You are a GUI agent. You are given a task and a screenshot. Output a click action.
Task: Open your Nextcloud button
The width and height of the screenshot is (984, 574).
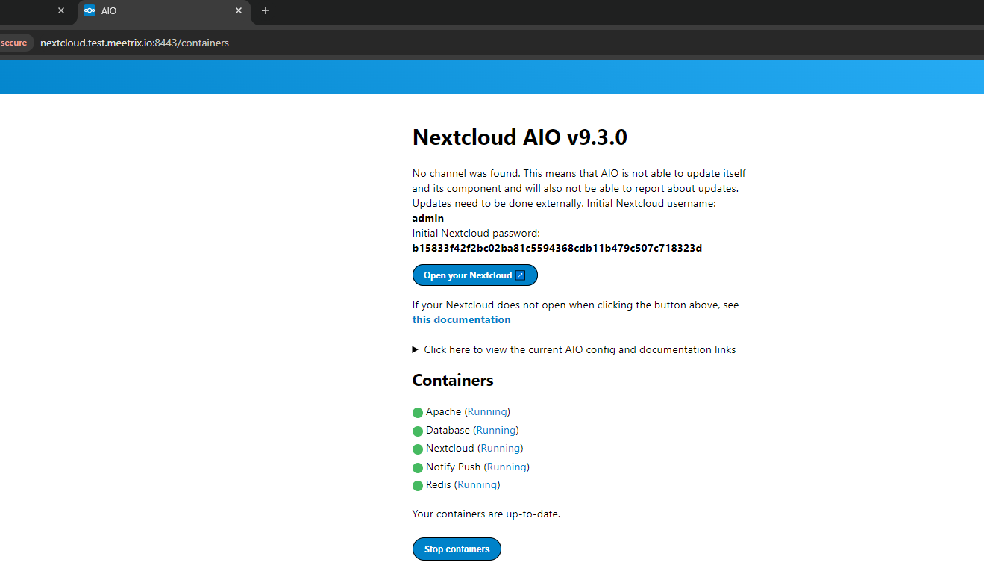tap(474, 275)
